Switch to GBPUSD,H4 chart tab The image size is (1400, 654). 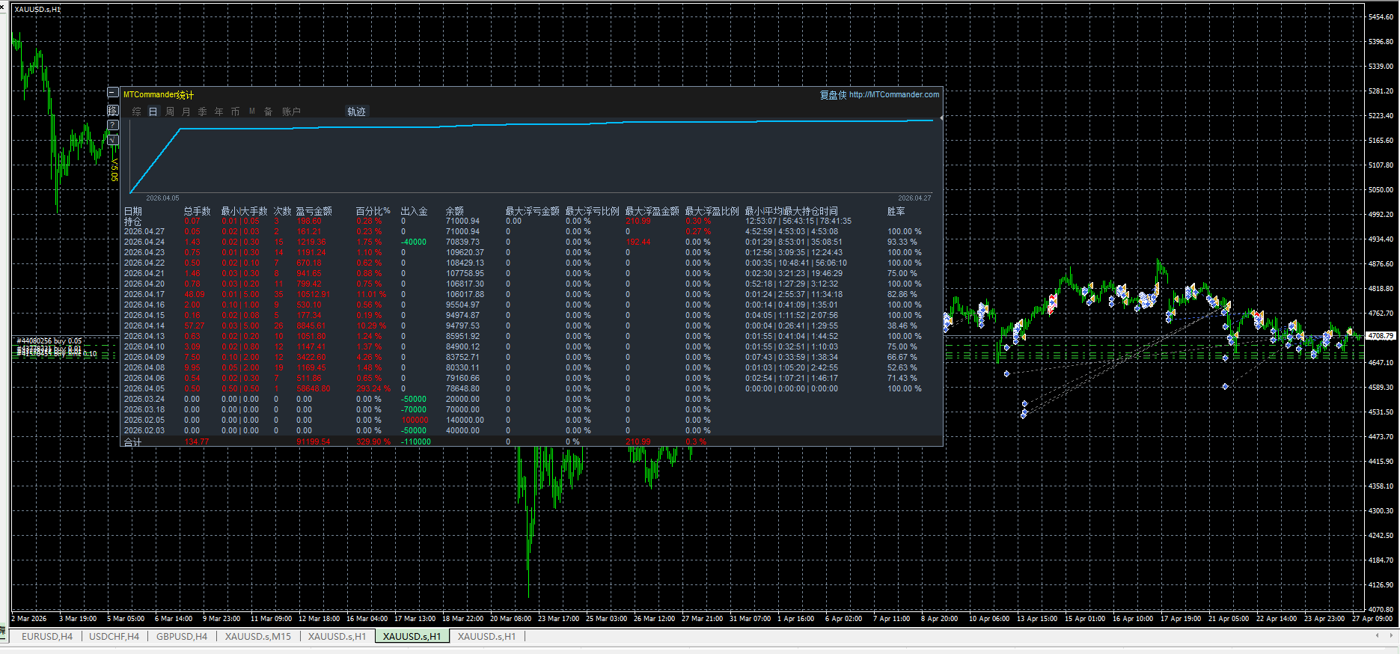tap(182, 637)
